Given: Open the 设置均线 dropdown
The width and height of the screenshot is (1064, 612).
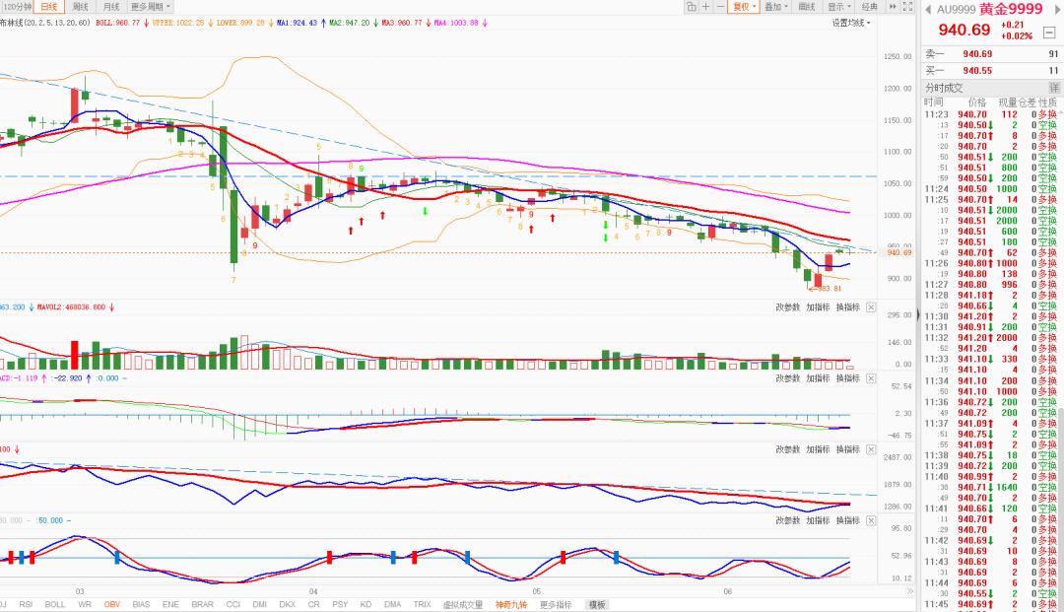Looking at the screenshot, I should tap(851, 23).
